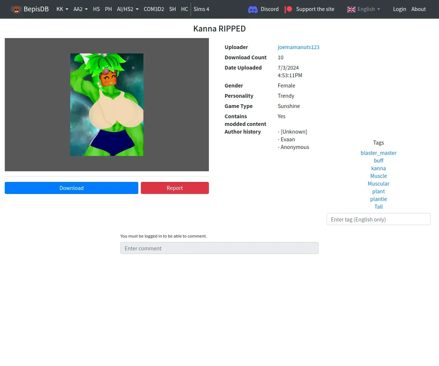
Task: Go to the PH section
Action: tap(108, 9)
